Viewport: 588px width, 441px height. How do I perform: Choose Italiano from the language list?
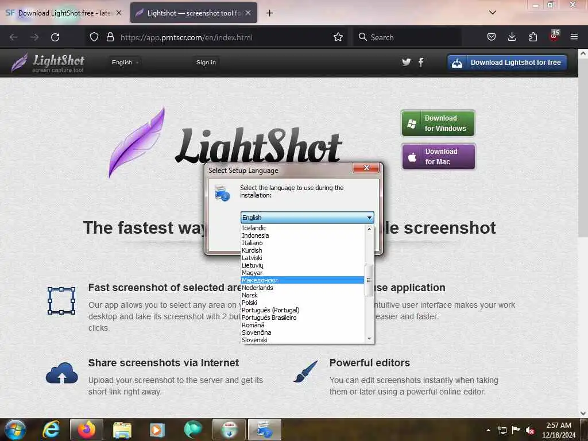(302, 243)
